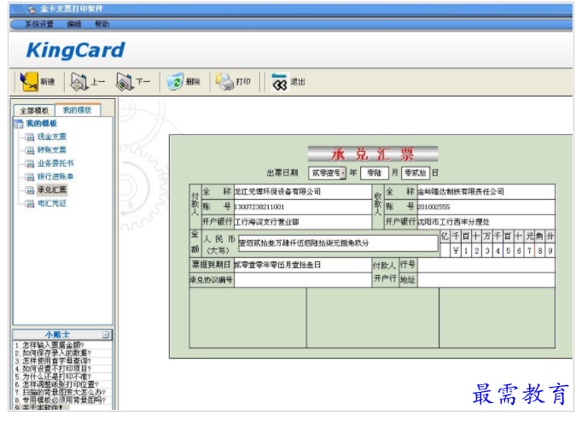576x421 pixels.
Task: Open the 编辑 menu
Action: pyautogui.click(x=74, y=24)
